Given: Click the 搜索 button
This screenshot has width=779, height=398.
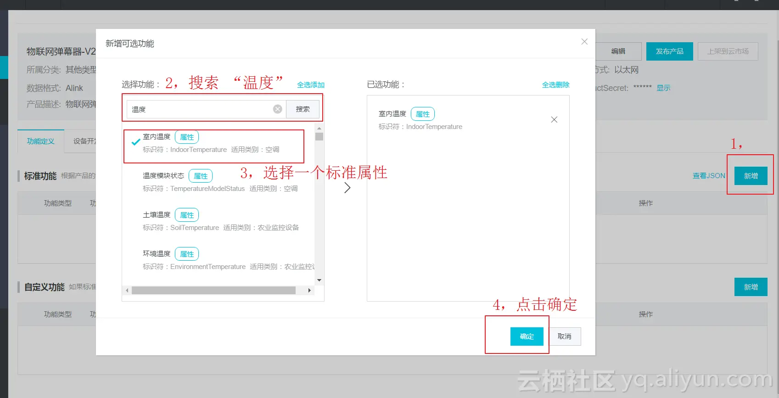Looking at the screenshot, I should pos(303,109).
